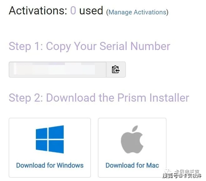Screen dimensions: 206x181
Task: Click the Step 1 heading's 'Step 1:' text
Action: tap(26, 46)
